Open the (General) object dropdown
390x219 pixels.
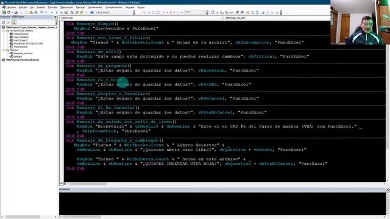pos(142,18)
